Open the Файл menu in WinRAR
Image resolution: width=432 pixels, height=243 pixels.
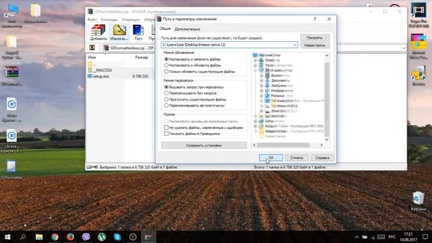click(92, 20)
